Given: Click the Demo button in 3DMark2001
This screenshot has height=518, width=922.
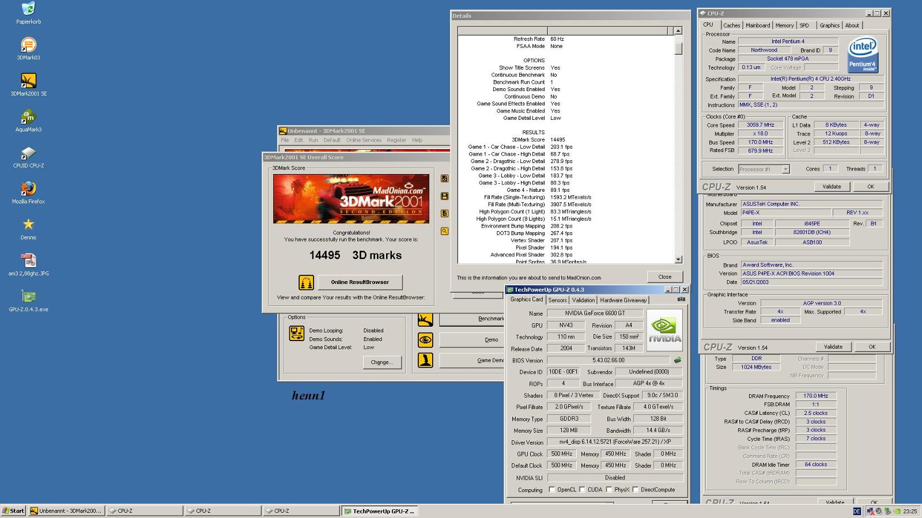Looking at the screenshot, I should coord(472,340).
